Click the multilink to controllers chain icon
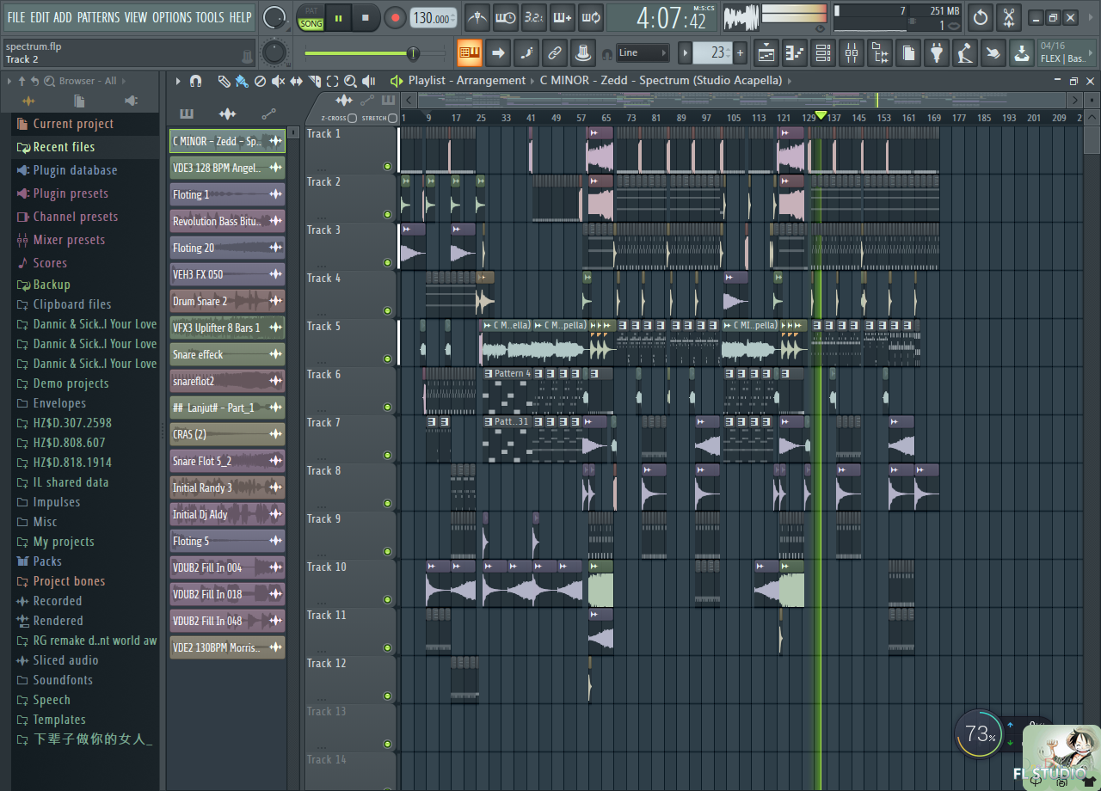1101x791 pixels. point(555,52)
